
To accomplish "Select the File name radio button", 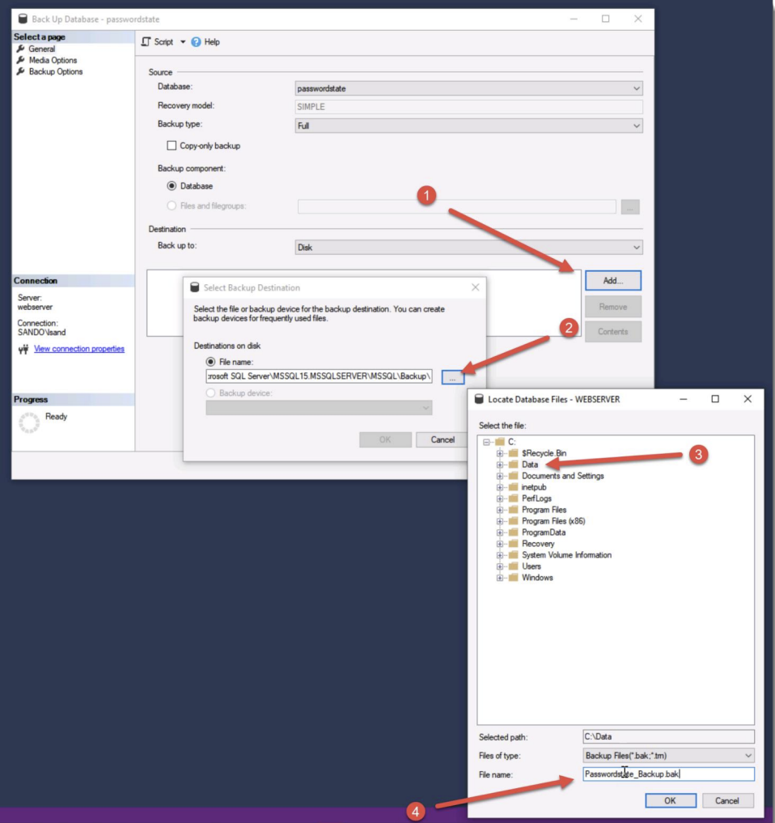I will point(210,362).
